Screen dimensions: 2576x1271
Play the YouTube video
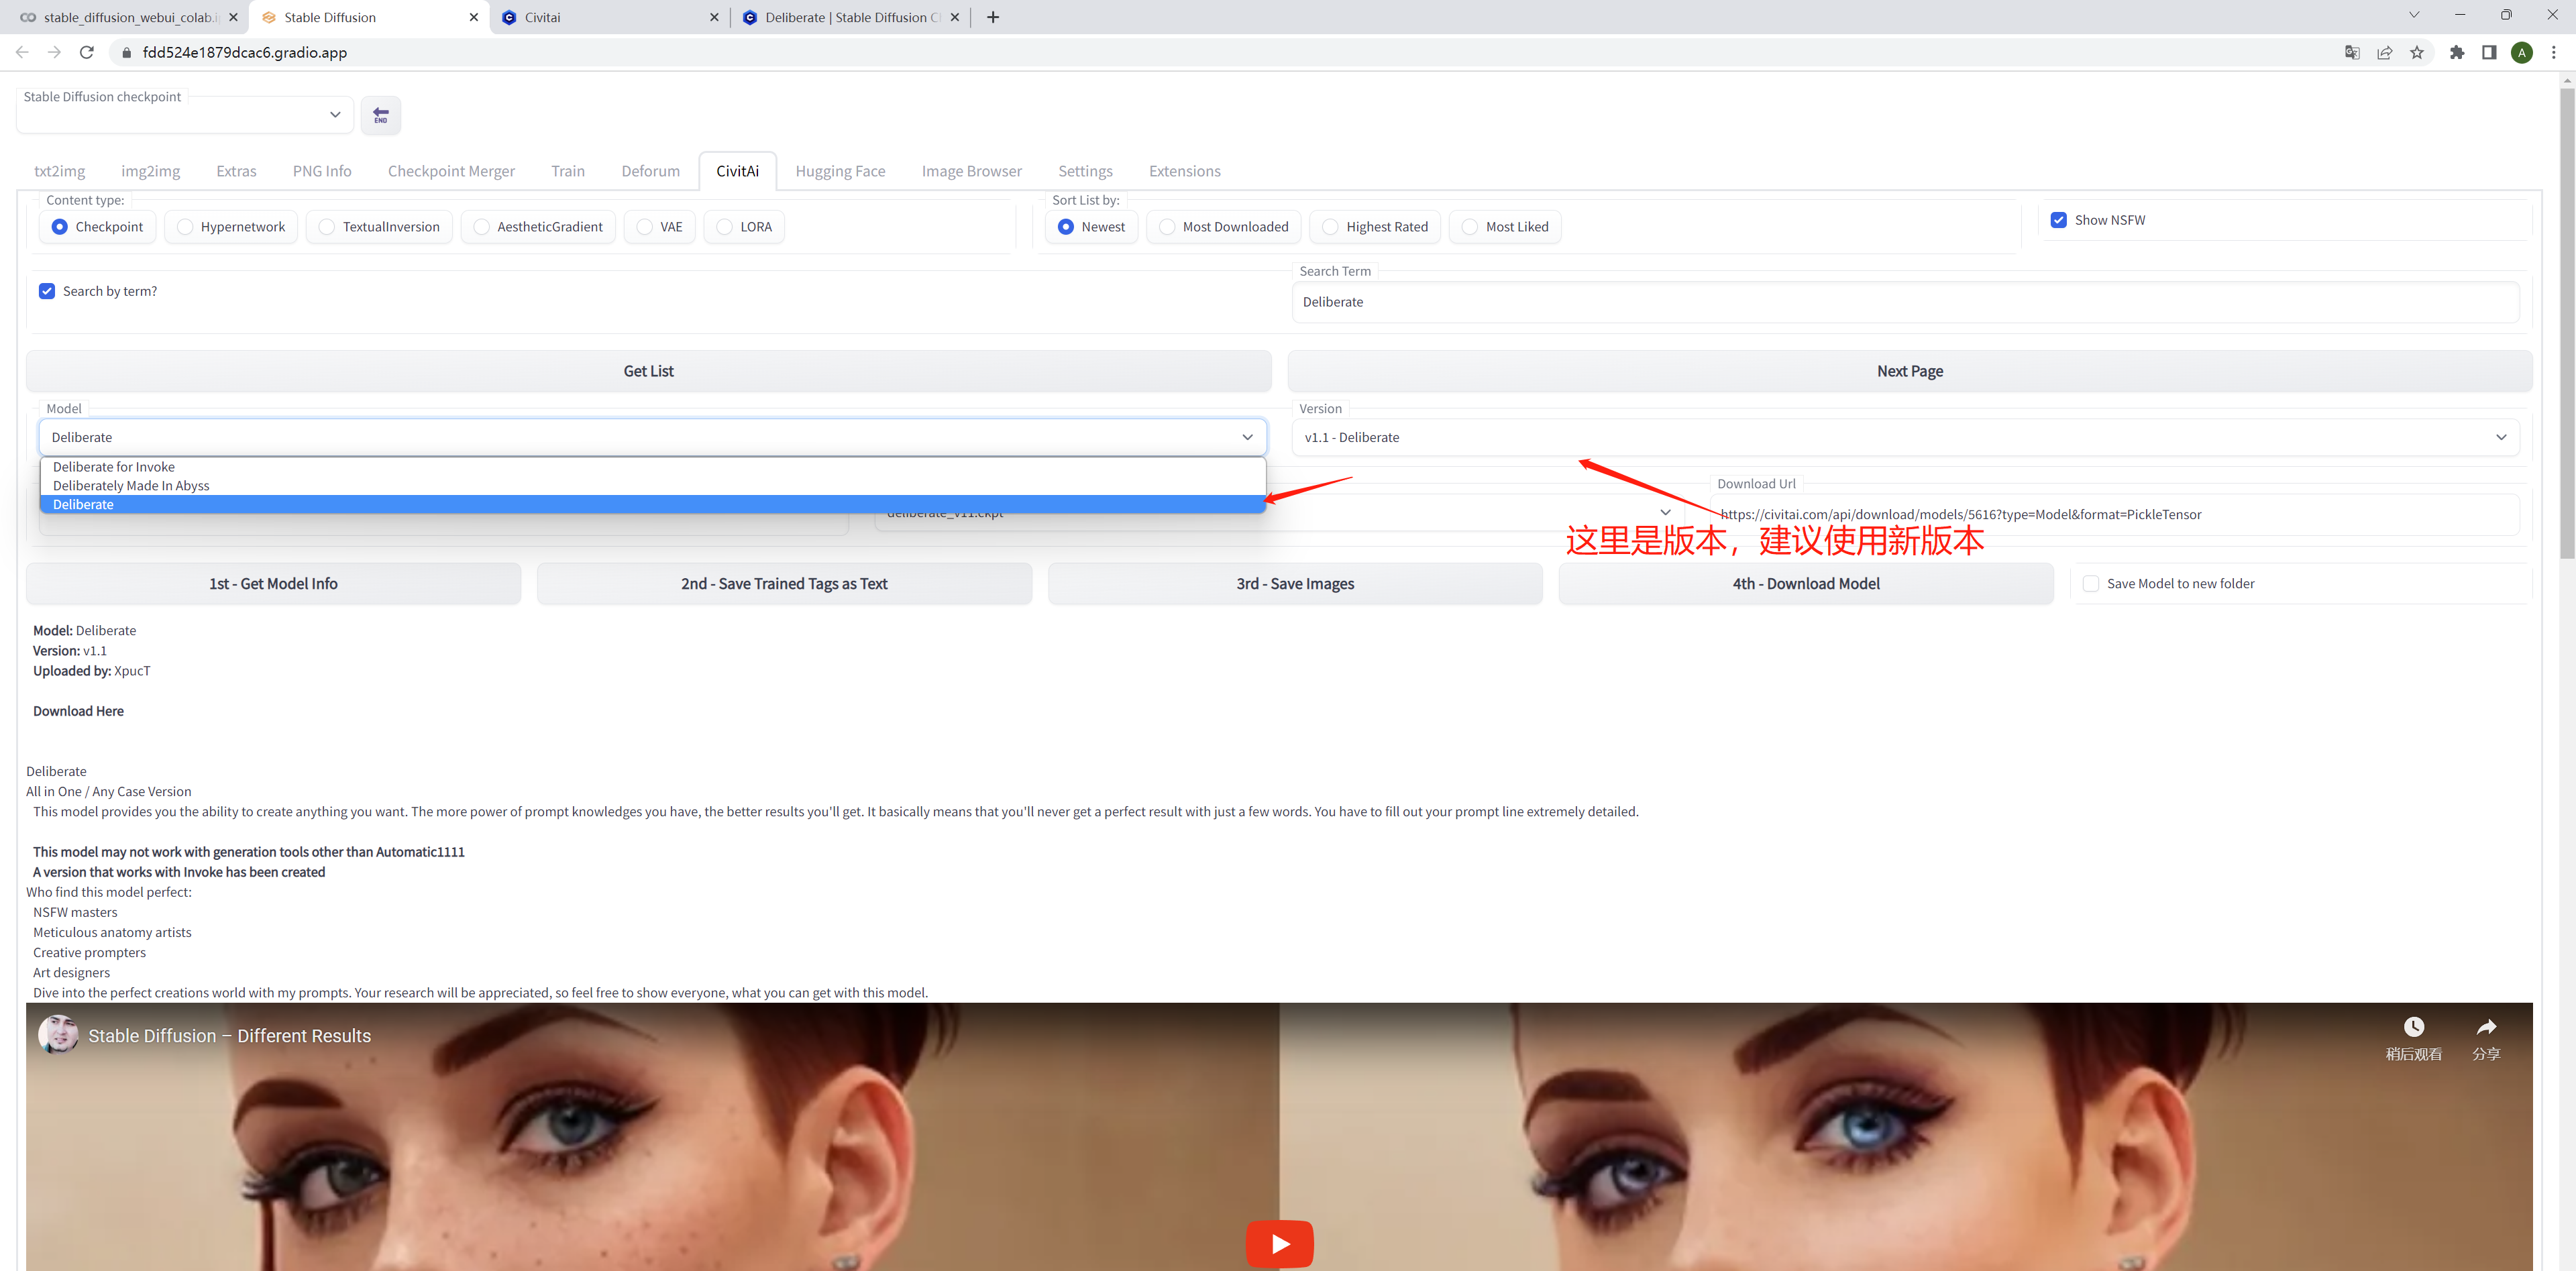[x=1279, y=1243]
